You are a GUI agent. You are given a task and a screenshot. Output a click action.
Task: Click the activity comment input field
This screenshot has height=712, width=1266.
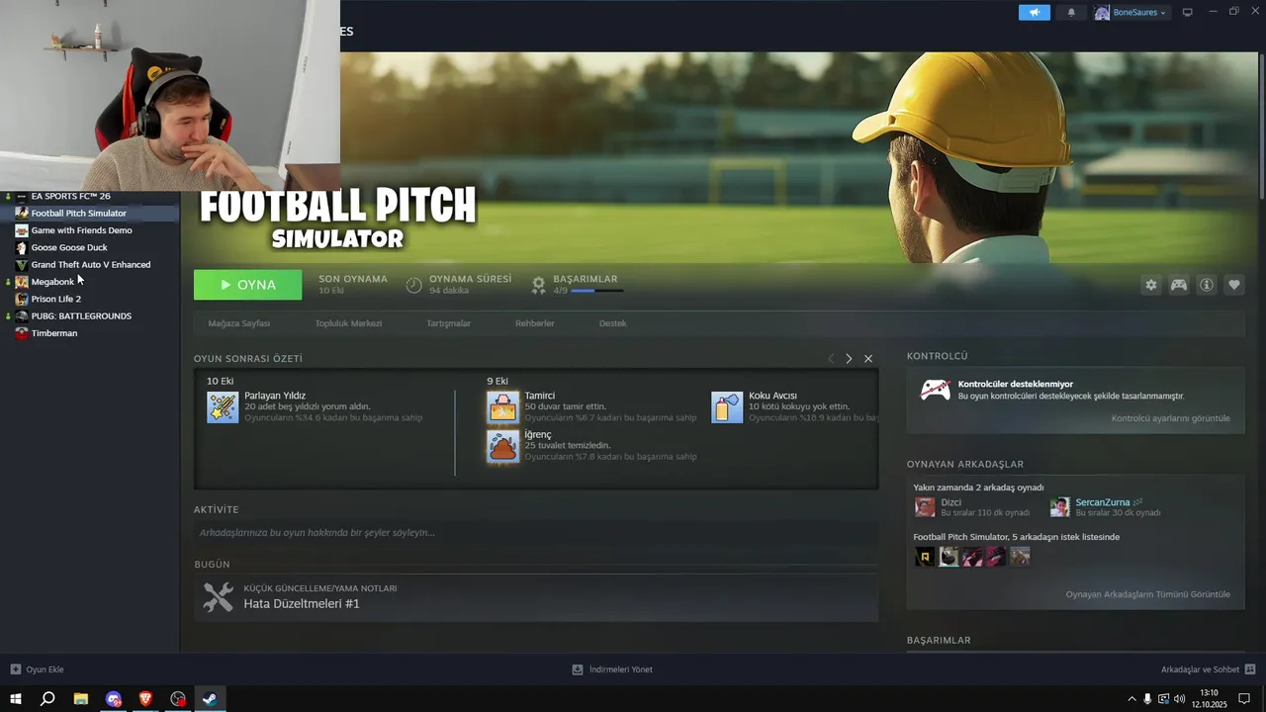pos(536,533)
